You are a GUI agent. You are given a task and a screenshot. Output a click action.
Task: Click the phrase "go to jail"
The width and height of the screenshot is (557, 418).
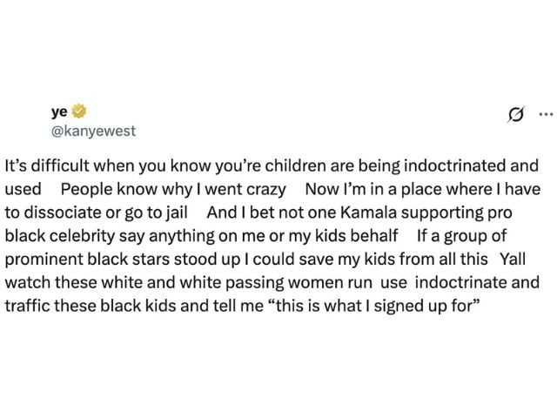pos(156,212)
